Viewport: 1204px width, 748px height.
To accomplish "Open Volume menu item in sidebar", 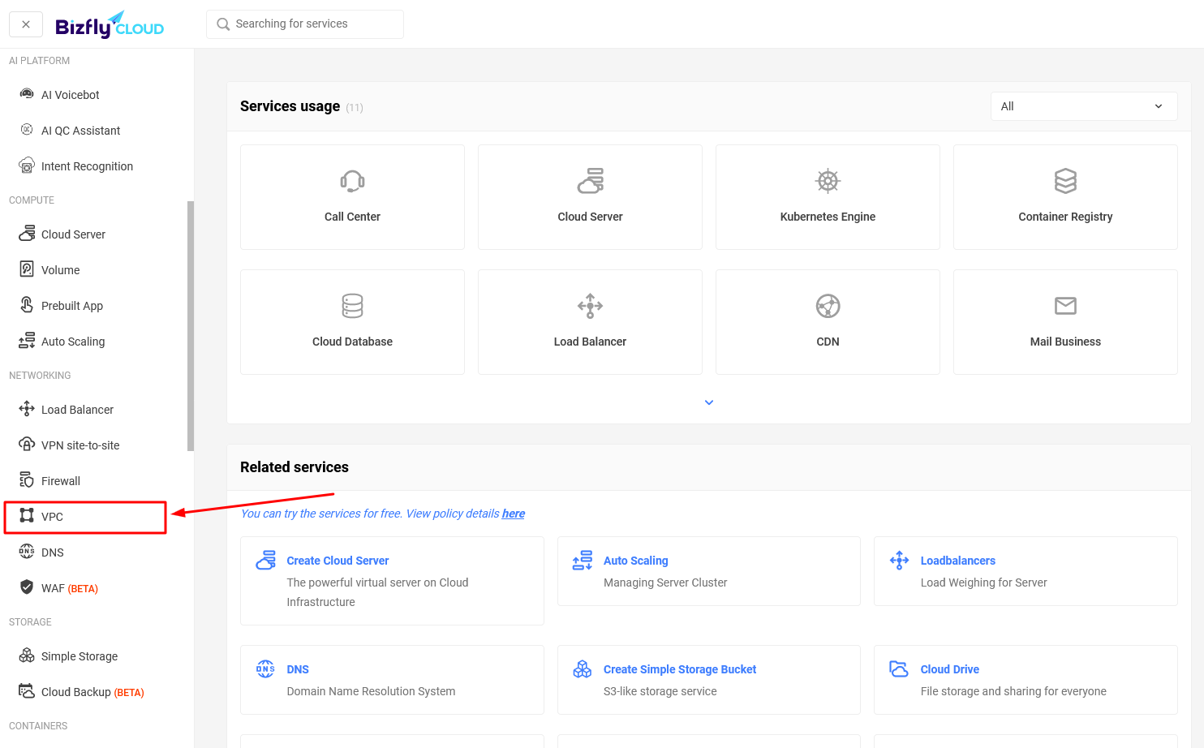I will tap(61, 270).
